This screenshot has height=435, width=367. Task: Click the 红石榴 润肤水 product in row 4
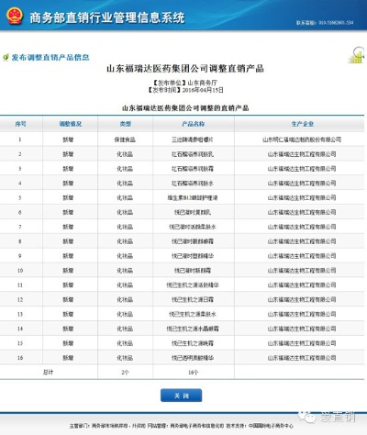193,184
